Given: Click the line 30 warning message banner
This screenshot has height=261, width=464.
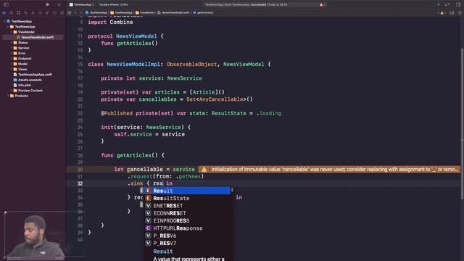Looking at the screenshot, I should (329, 169).
